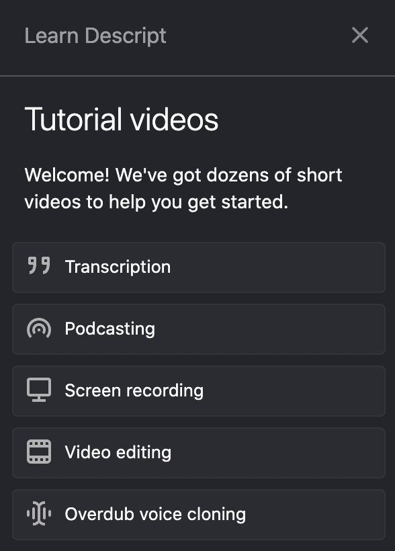Click the quotation marks Transcription icon
The width and height of the screenshot is (395, 551).
click(x=39, y=265)
